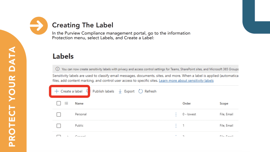Click the list view icon beside Name
Screen dimensions: 270x152
point(66,103)
